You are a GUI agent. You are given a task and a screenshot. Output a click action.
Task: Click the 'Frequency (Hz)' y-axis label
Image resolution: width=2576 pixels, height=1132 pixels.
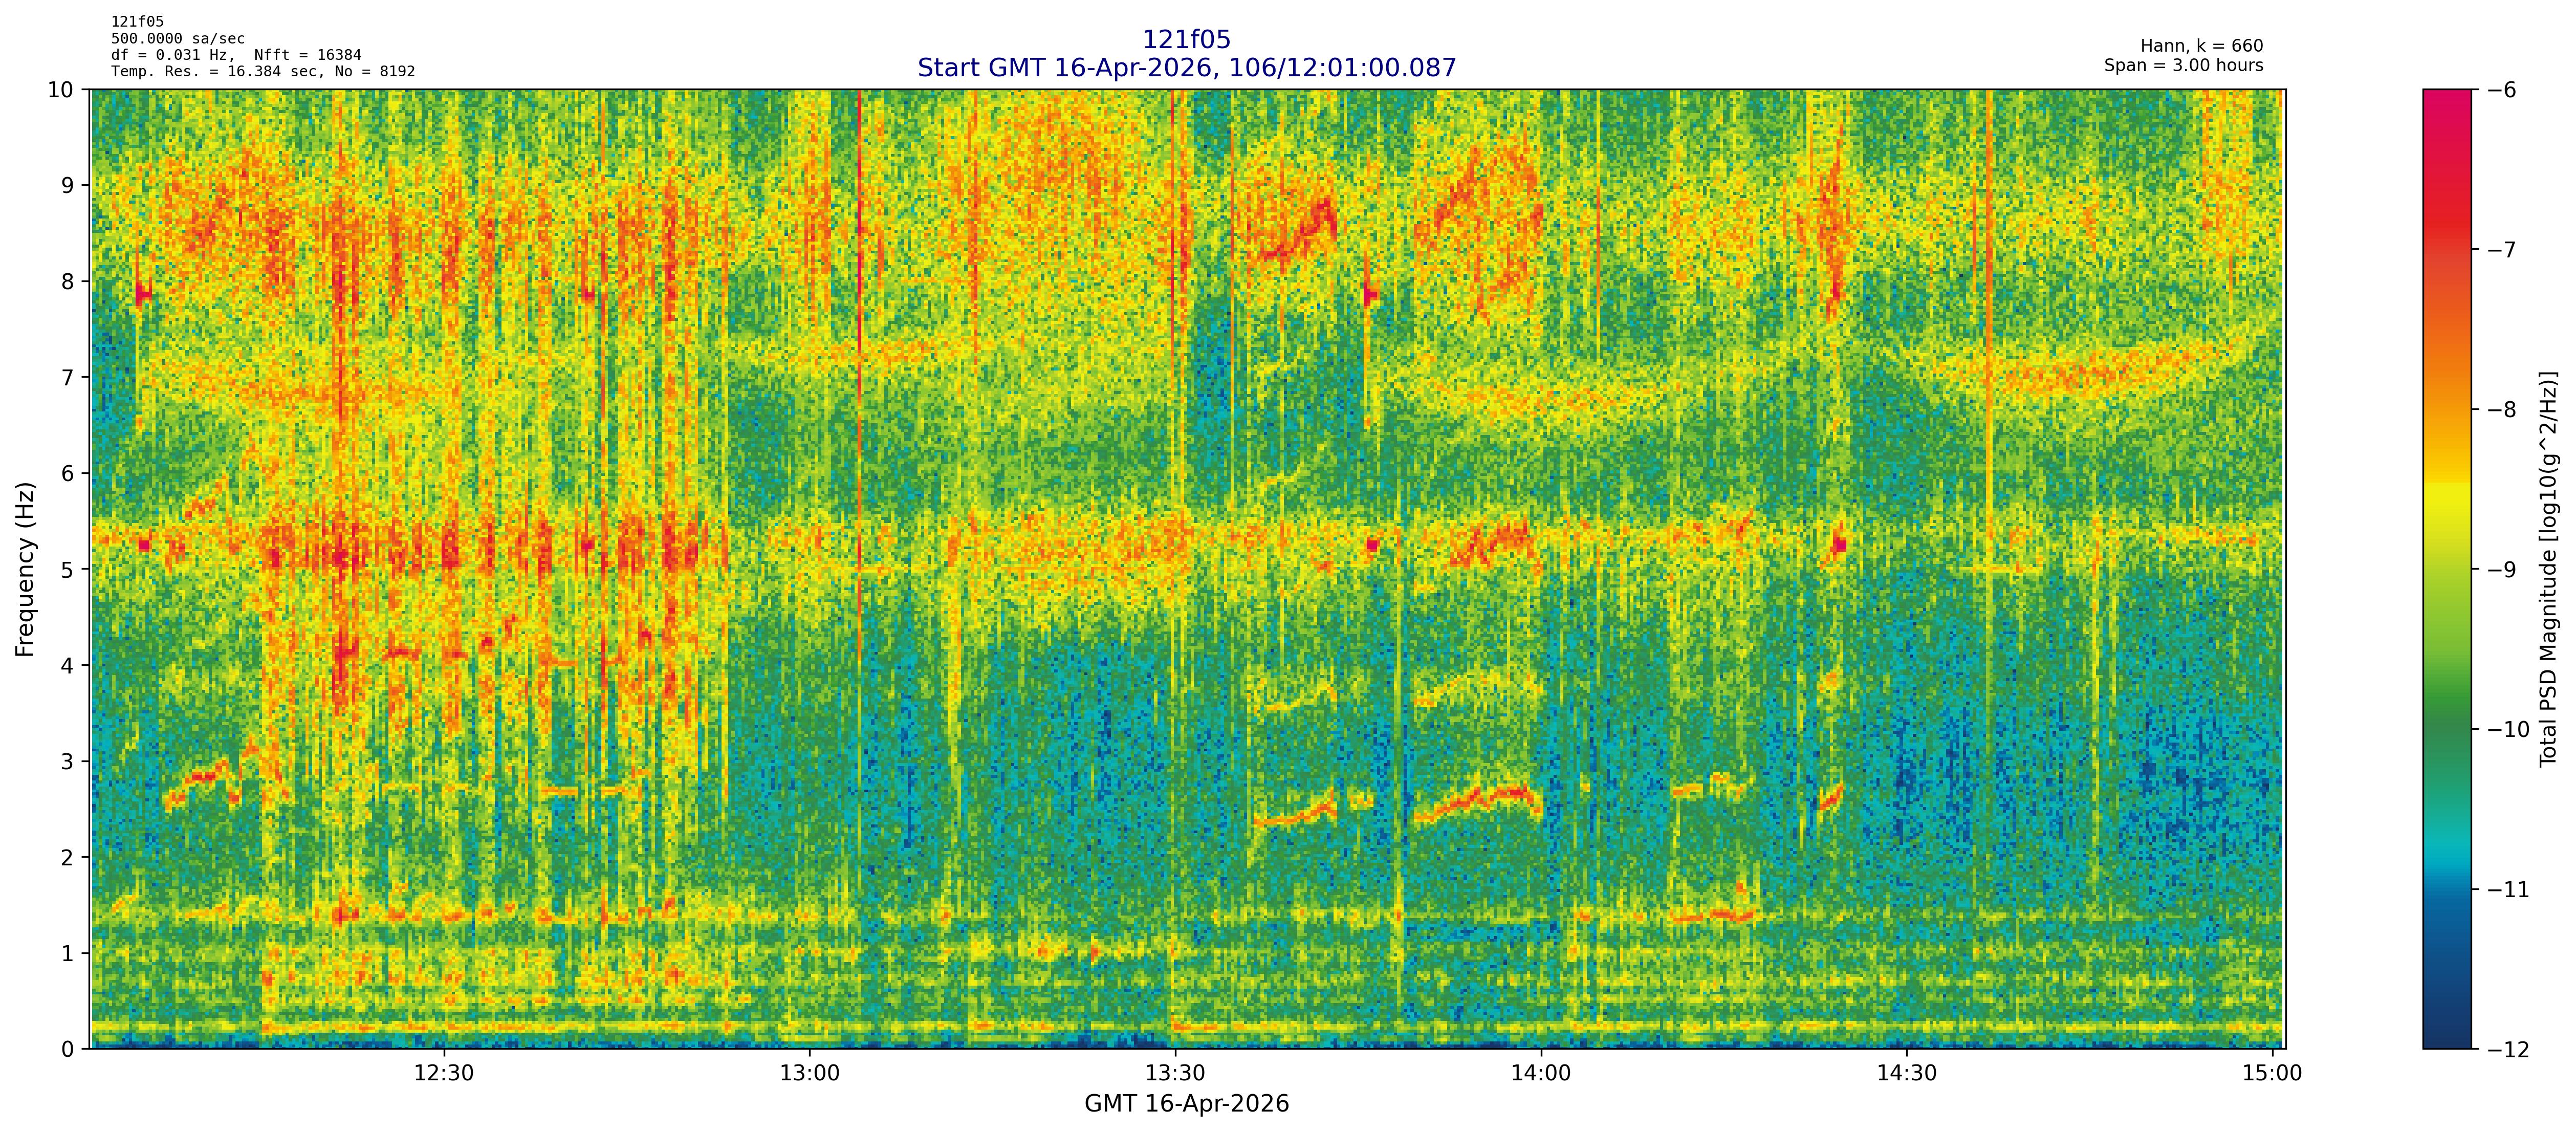25,569
